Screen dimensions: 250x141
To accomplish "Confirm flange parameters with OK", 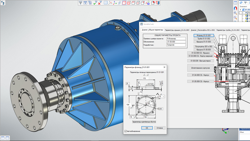I will tap(147, 128).
